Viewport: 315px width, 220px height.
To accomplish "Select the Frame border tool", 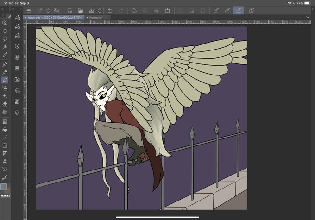I will 5,145.
